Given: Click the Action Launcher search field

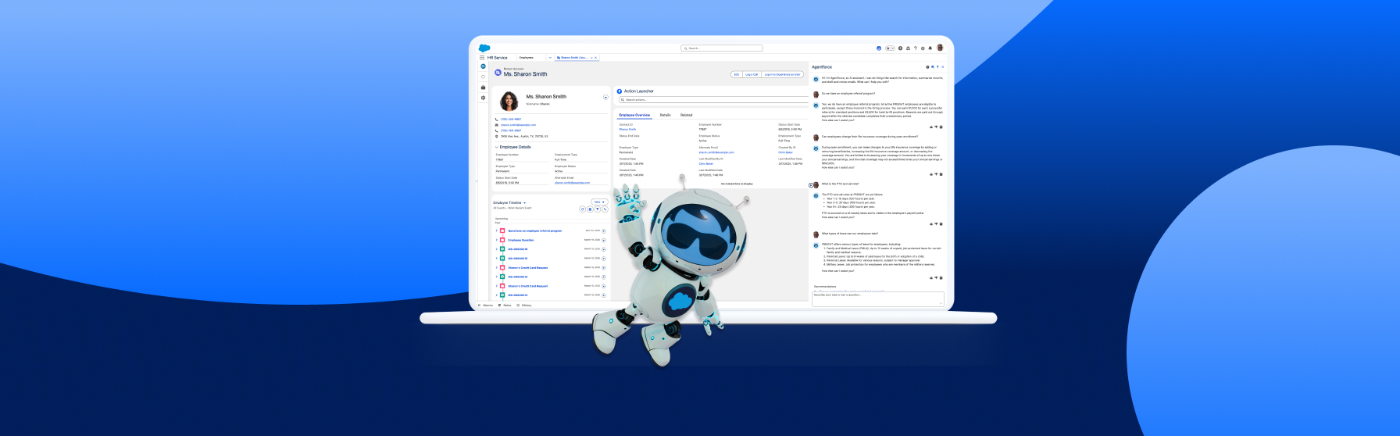Looking at the screenshot, I should coord(711,100).
